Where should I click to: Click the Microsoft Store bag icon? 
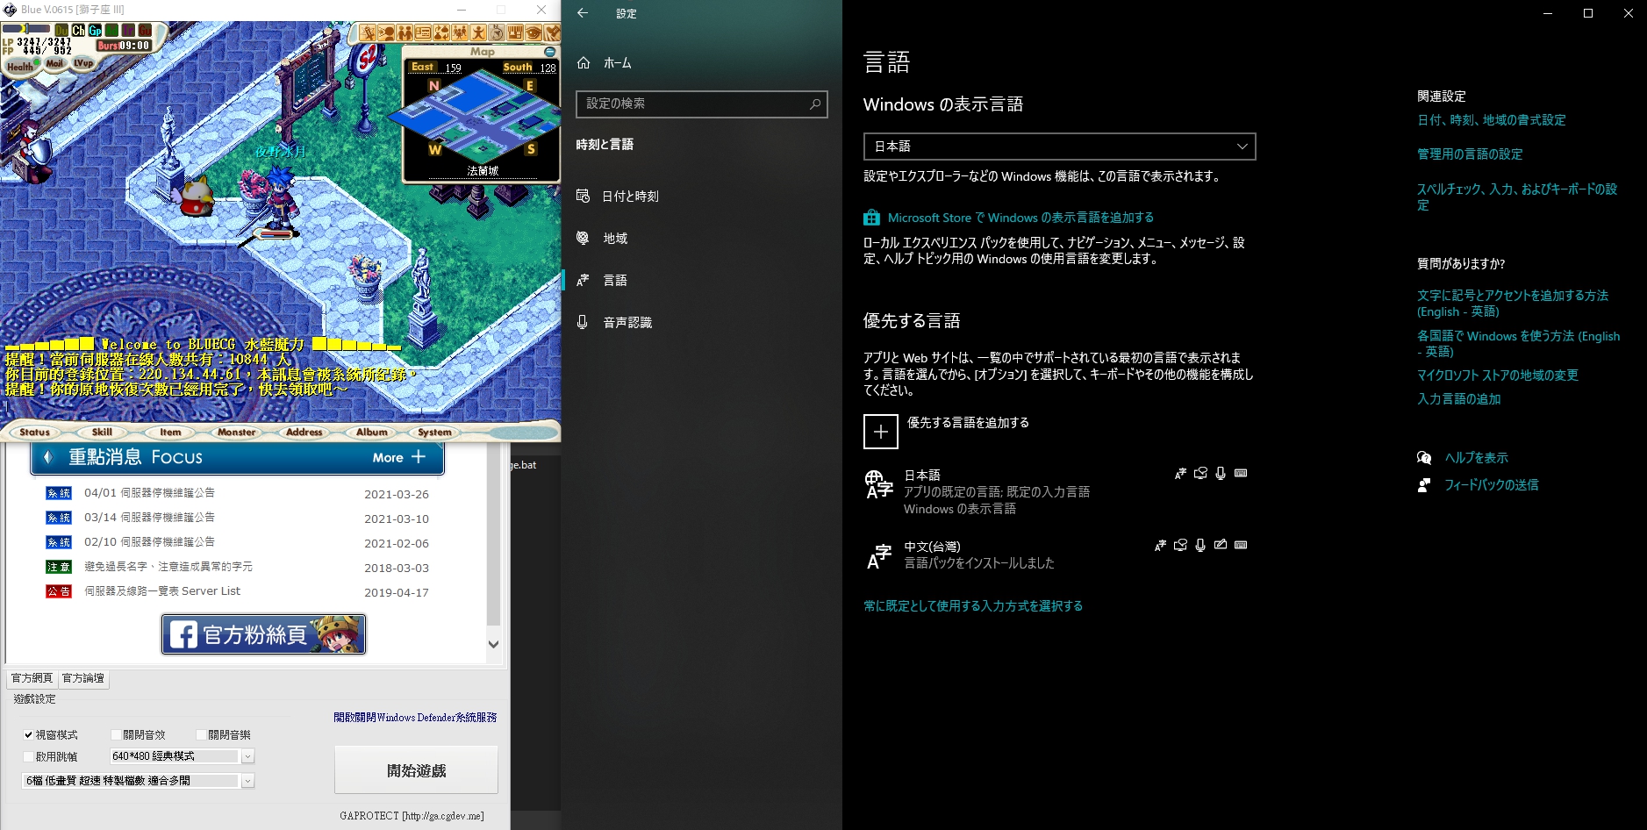[x=871, y=218]
